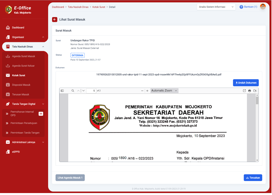The height and width of the screenshot is (195, 272).
Task: Click the Lihat Agenda Masuk 1 button
Action: (70, 178)
